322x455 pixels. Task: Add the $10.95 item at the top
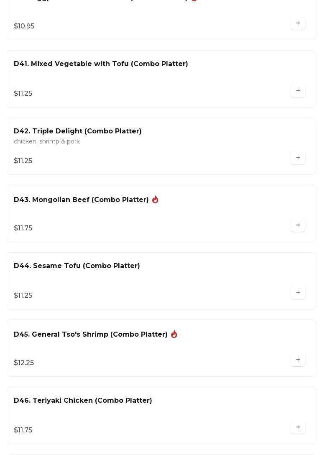298,23
